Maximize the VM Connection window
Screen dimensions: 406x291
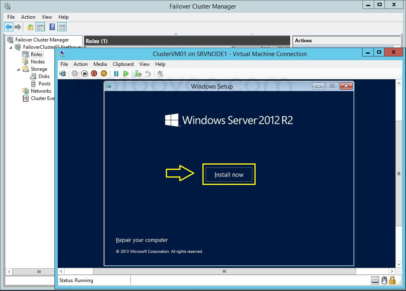[x=379, y=52]
